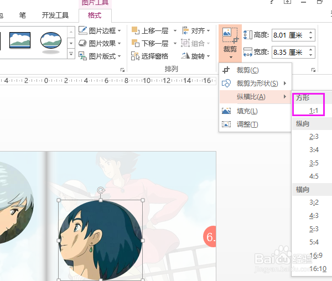Screen dimensions: 332x281
Task: Increase width with the up spinner
Action: [x=310, y=49]
